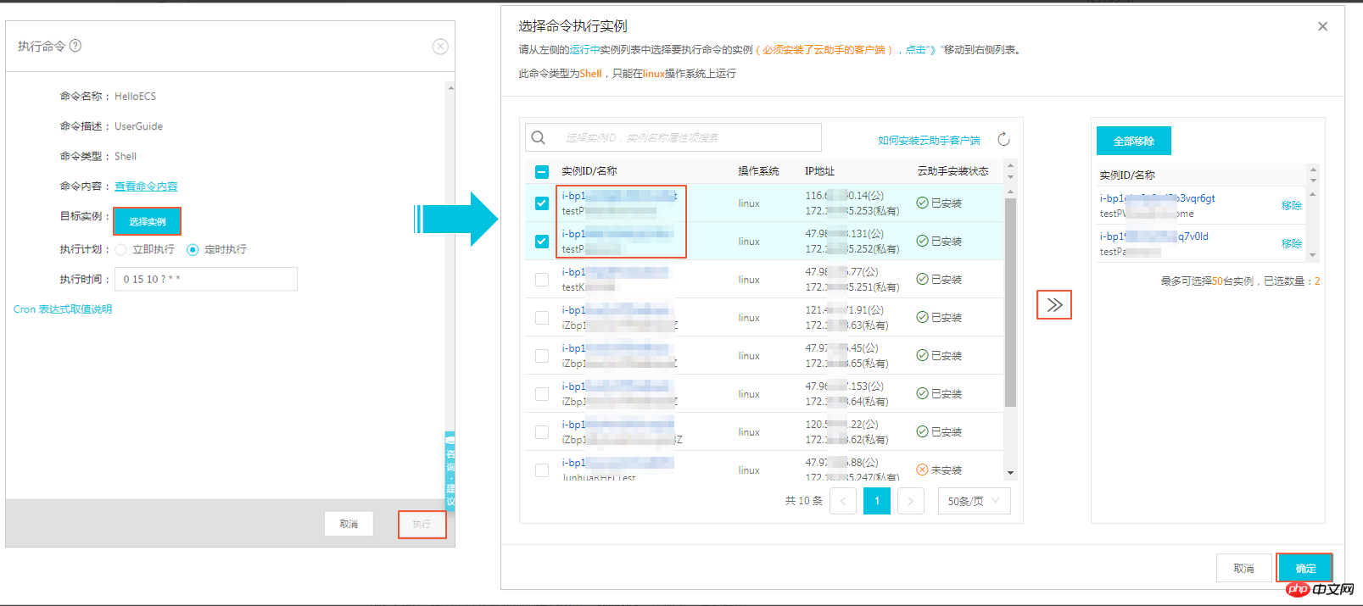This screenshot has height=606, width=1363.
Task: Open 如何安装云助手客户端 link
Action: 929,141
